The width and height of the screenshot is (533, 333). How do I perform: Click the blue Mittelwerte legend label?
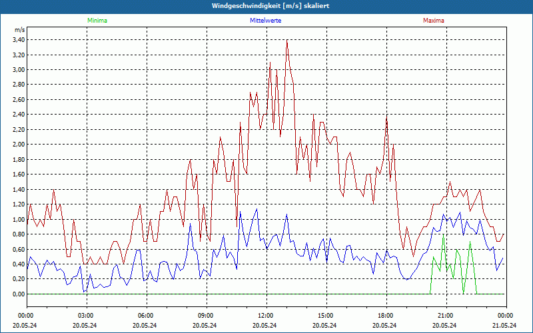265,21
